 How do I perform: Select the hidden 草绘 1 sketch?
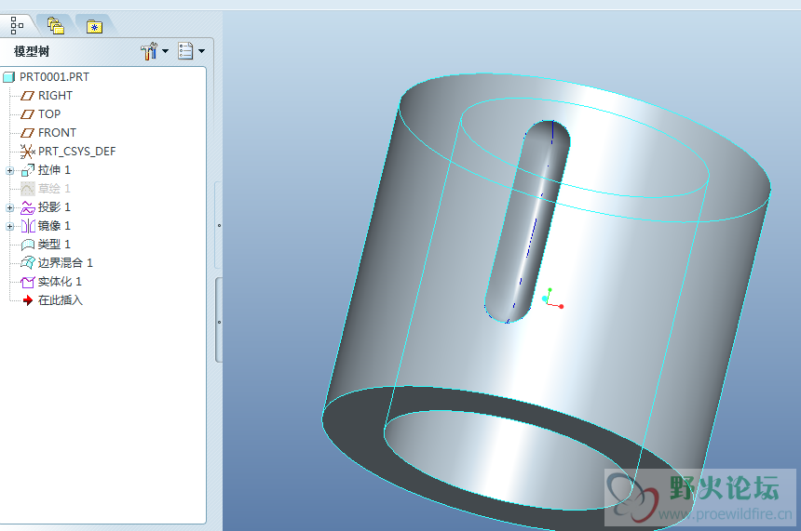tap(54, 189)
